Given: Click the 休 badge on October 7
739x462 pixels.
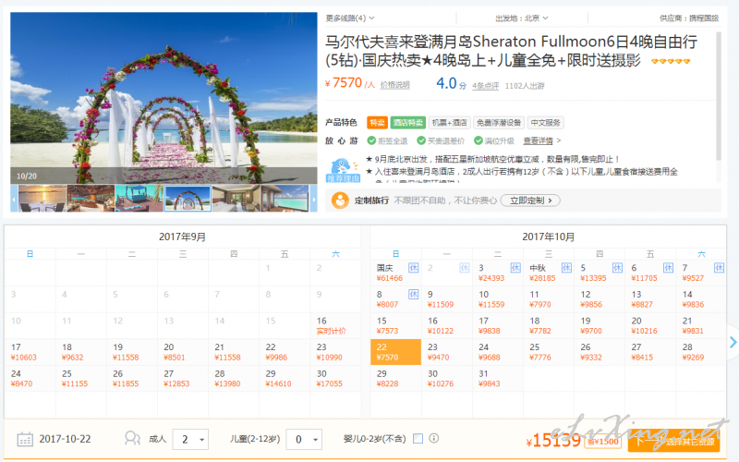Looking at the screenshot, I should [x=719, y=268].
